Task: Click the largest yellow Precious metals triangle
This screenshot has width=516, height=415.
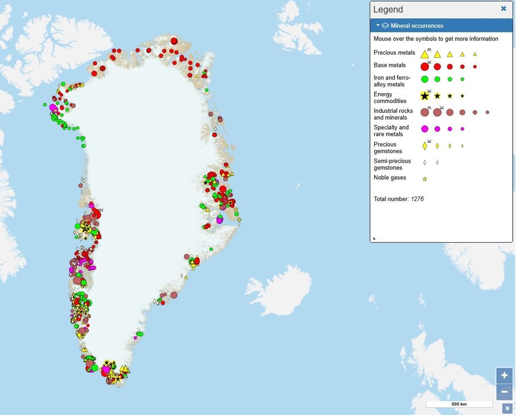Action: point(425,54)
